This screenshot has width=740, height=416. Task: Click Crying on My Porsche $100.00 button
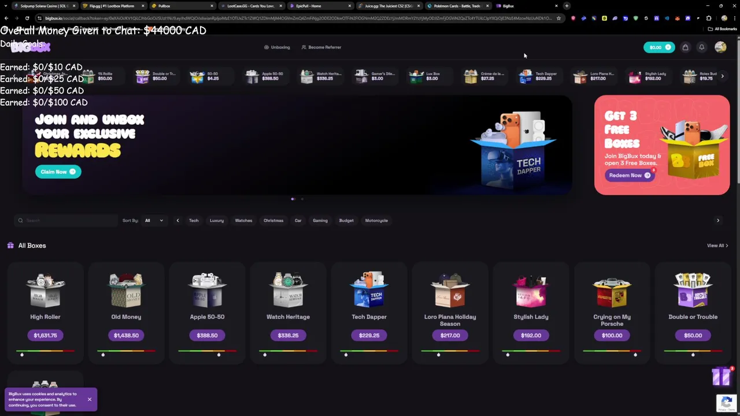click(612, 335)
